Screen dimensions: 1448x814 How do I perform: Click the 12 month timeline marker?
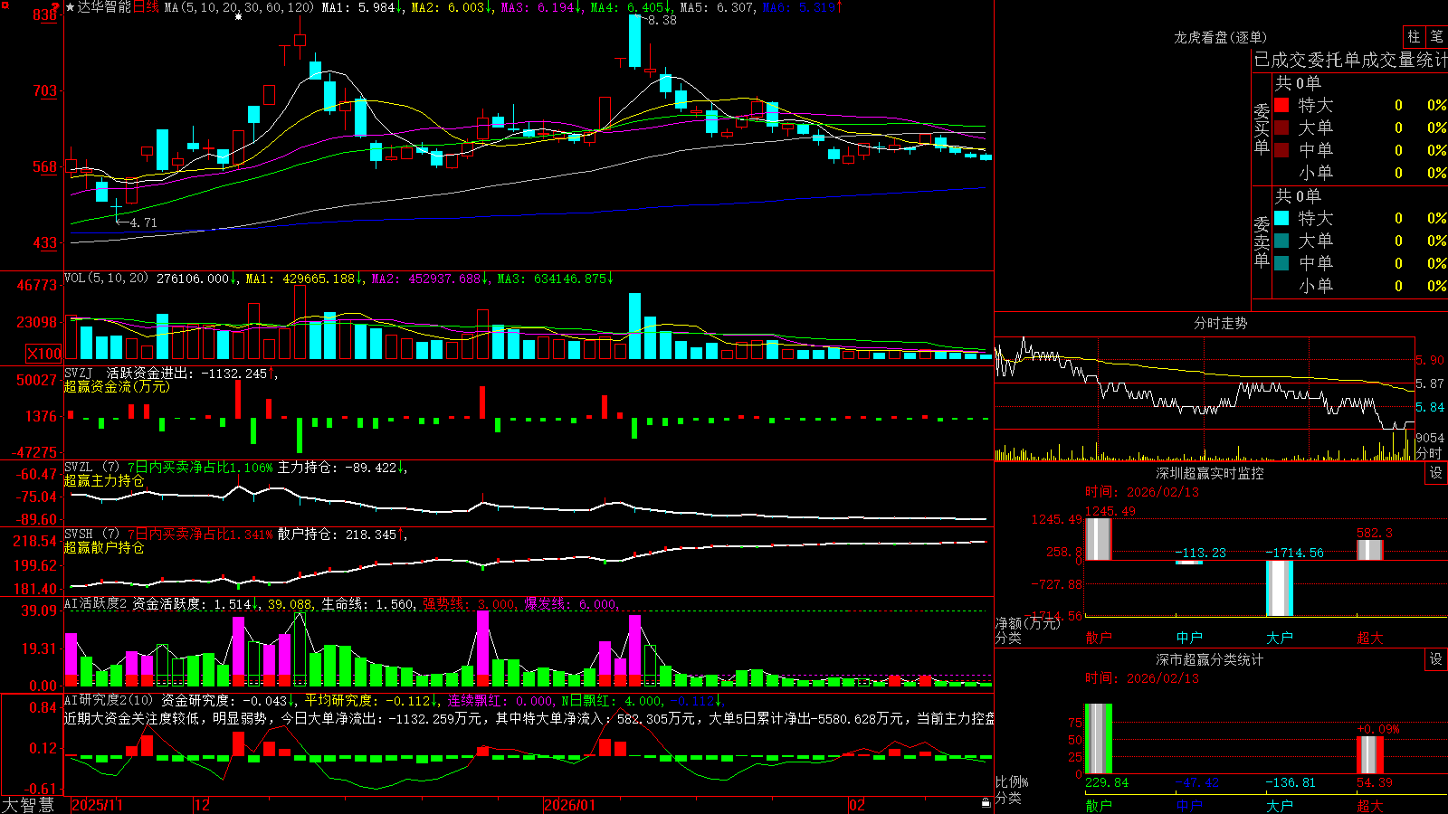click(x=203, y=805)
